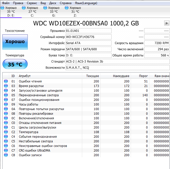Click status orb for drive G:
The height and width of the screenshot is (169, 170).
pos(45,8)
